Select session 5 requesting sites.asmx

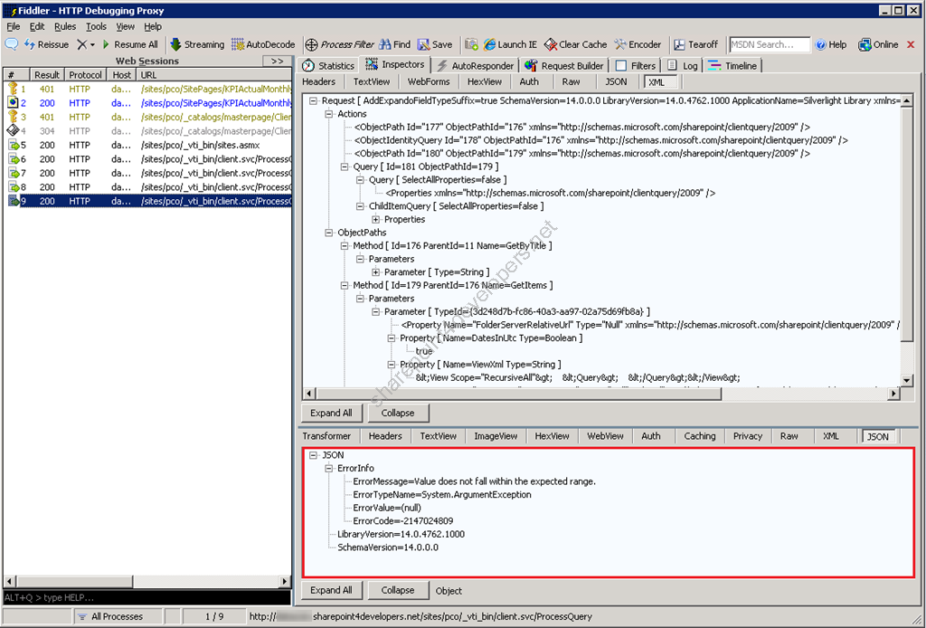[147, 146]
